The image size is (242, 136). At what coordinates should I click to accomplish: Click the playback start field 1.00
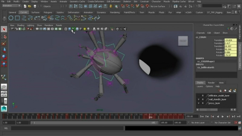[x=22, y=123]
